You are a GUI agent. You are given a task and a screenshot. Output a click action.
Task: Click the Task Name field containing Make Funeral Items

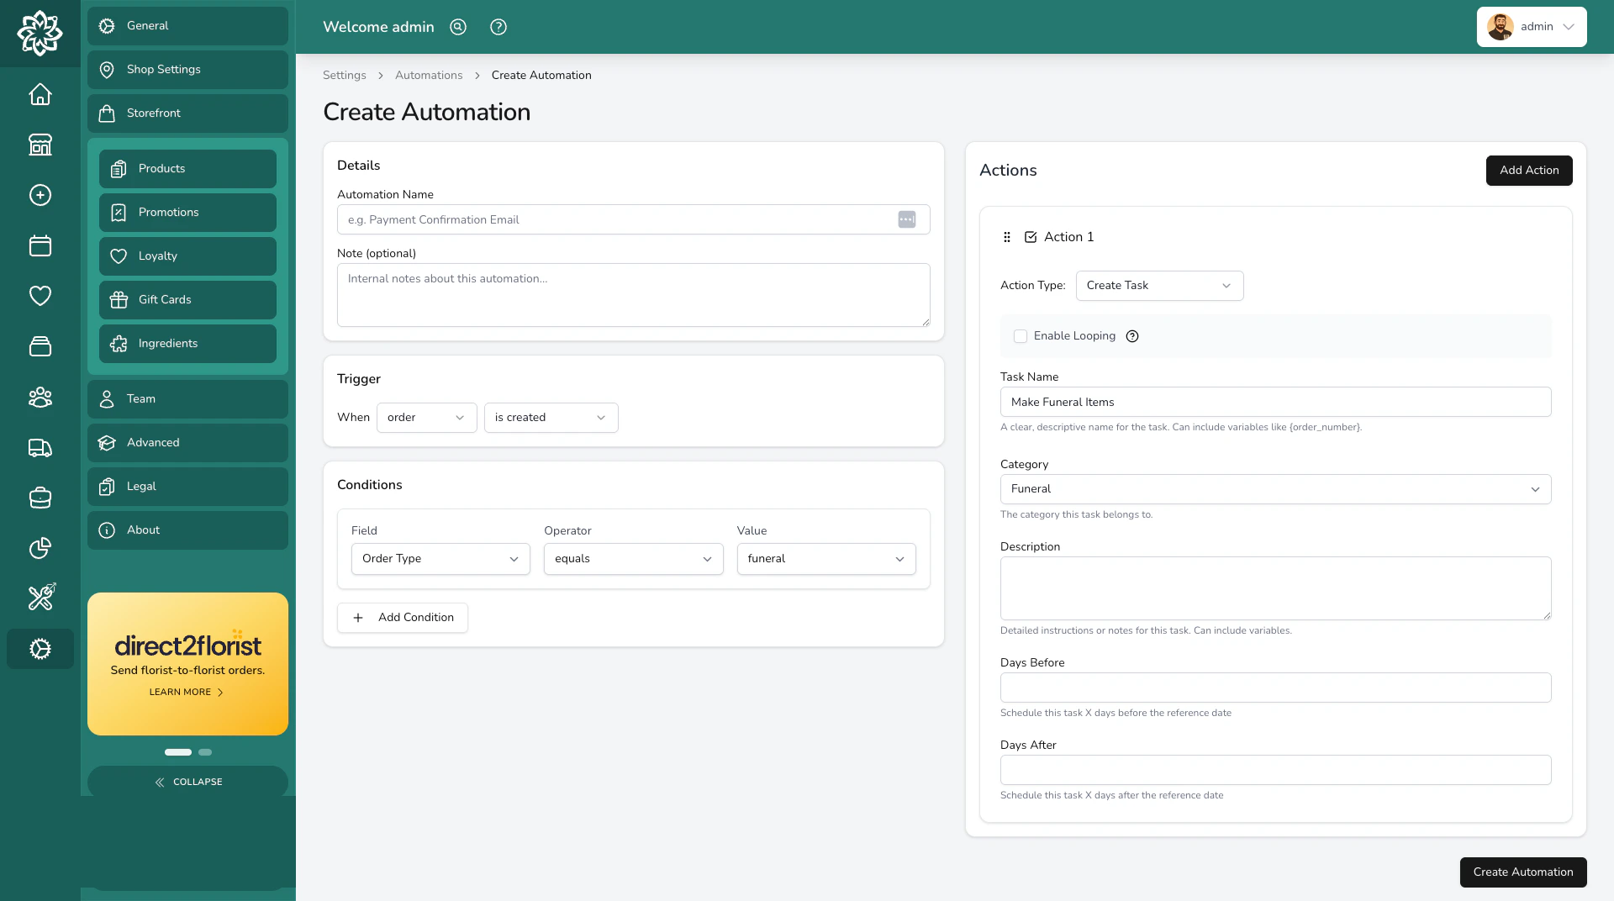pyautogui.click(x=1275, y=402)
